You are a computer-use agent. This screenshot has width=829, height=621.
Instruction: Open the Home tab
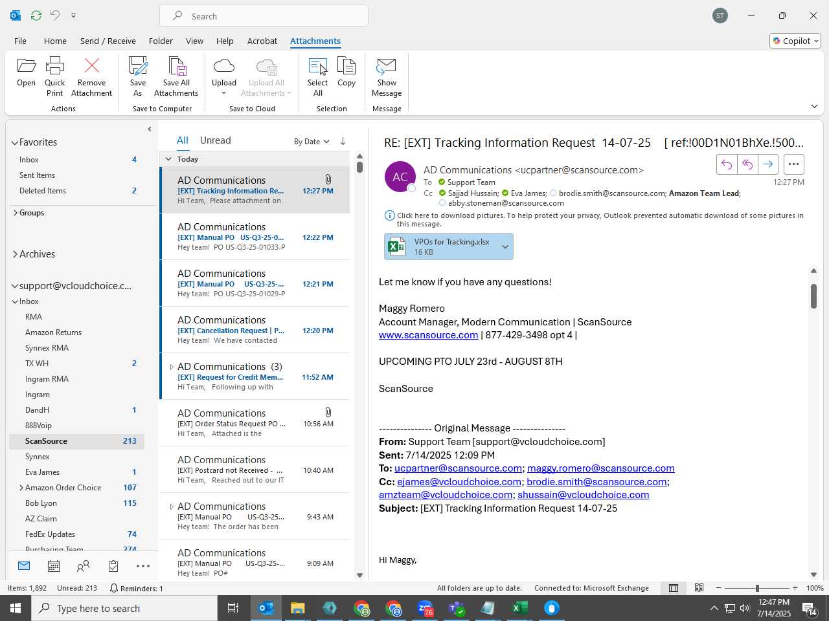pyautogui.click(x=55, y=41)
